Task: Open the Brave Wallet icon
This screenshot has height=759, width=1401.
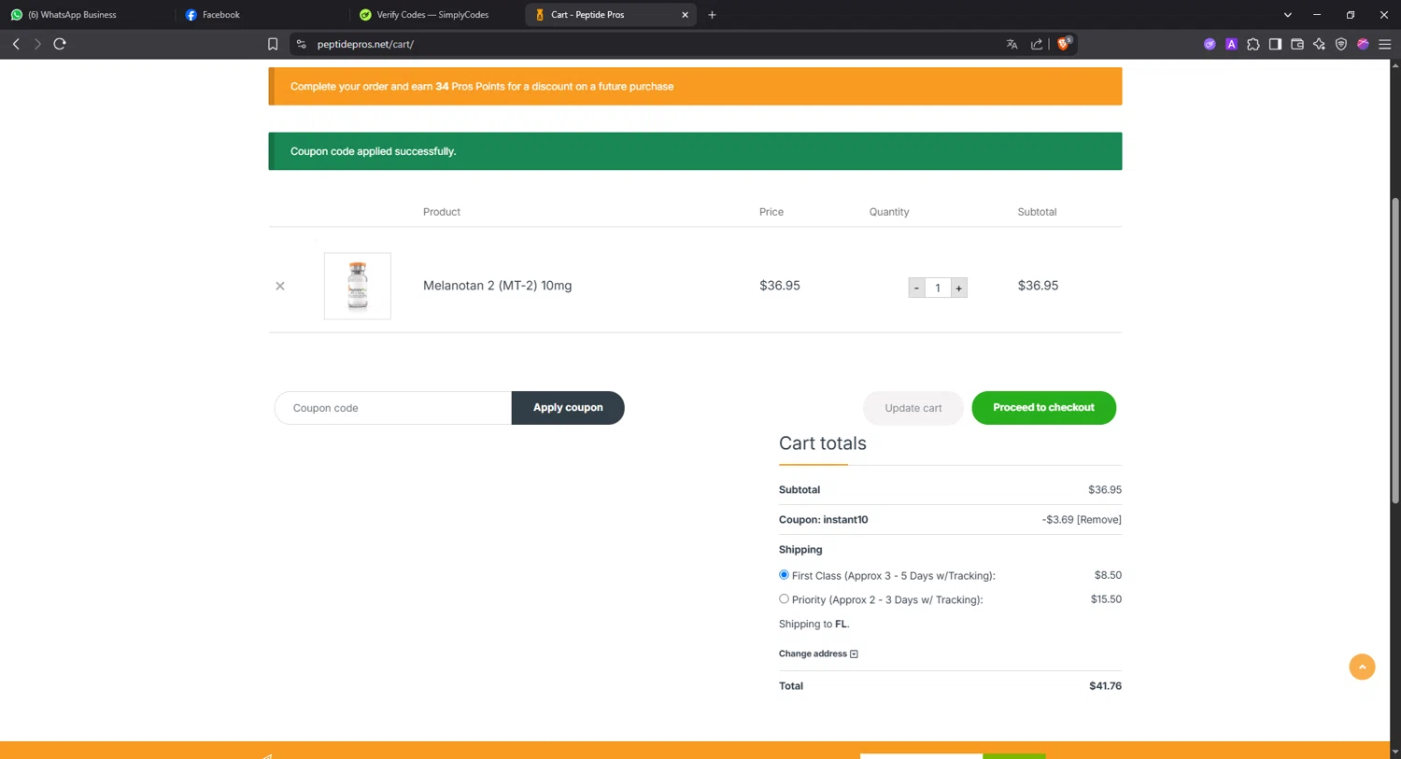Action: (x=1297, y=44)
